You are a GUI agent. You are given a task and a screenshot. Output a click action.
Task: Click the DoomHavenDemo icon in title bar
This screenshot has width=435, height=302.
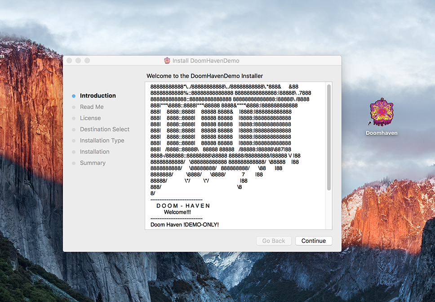click(x=167, y=60)
